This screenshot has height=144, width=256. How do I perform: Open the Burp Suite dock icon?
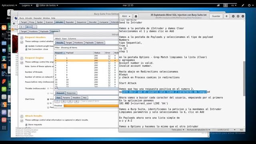click(4, 66)
